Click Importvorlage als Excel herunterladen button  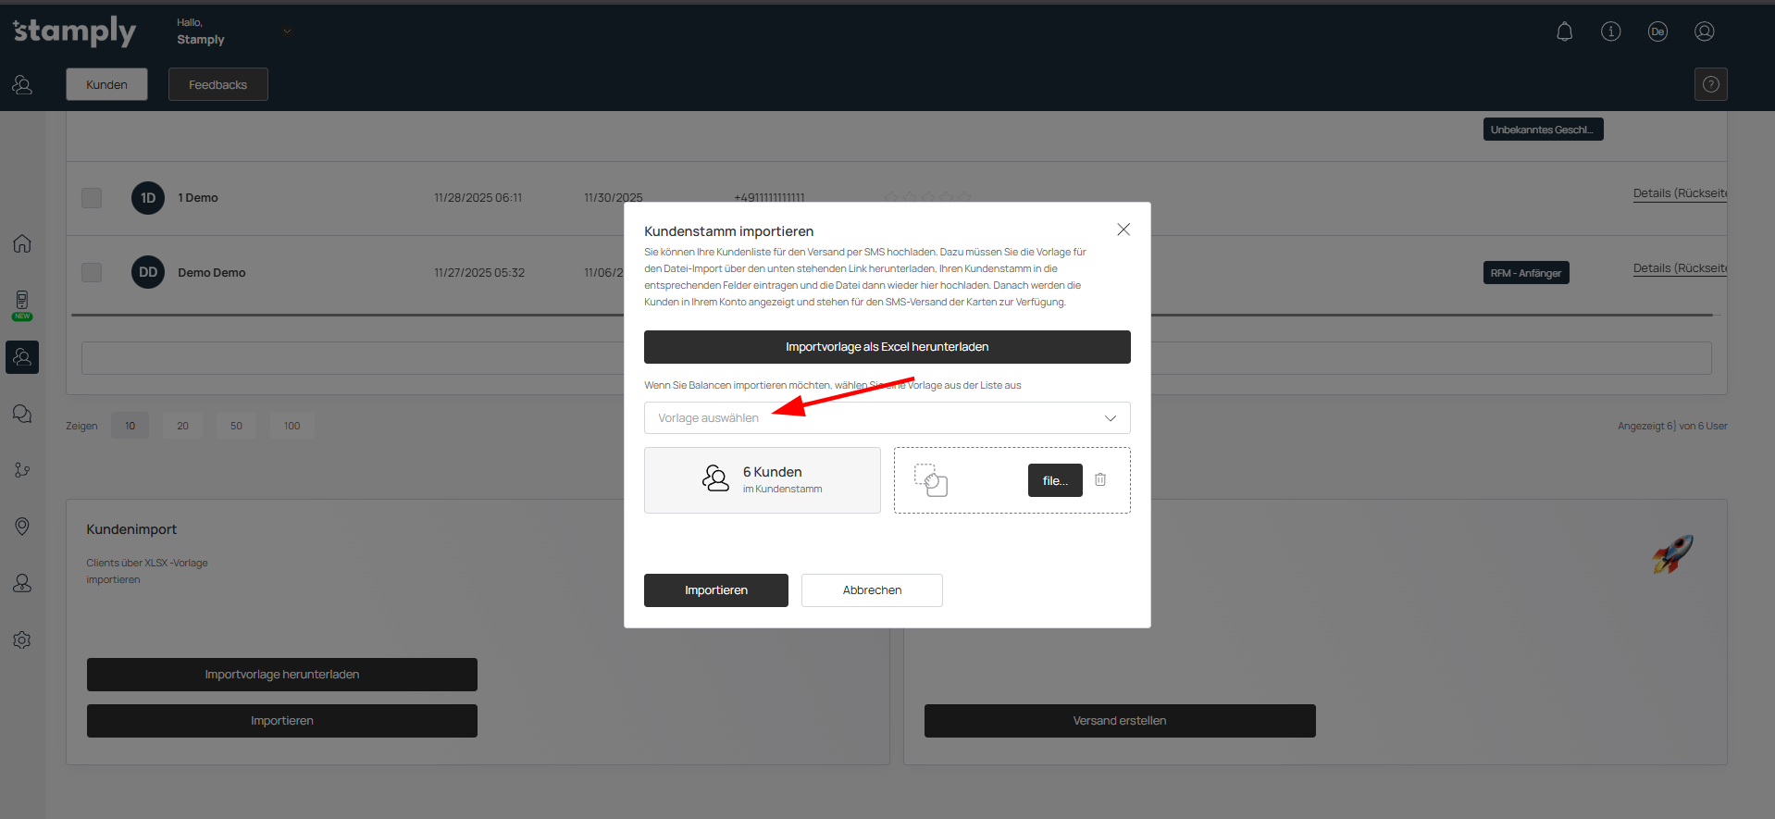(x=887, y=347)
